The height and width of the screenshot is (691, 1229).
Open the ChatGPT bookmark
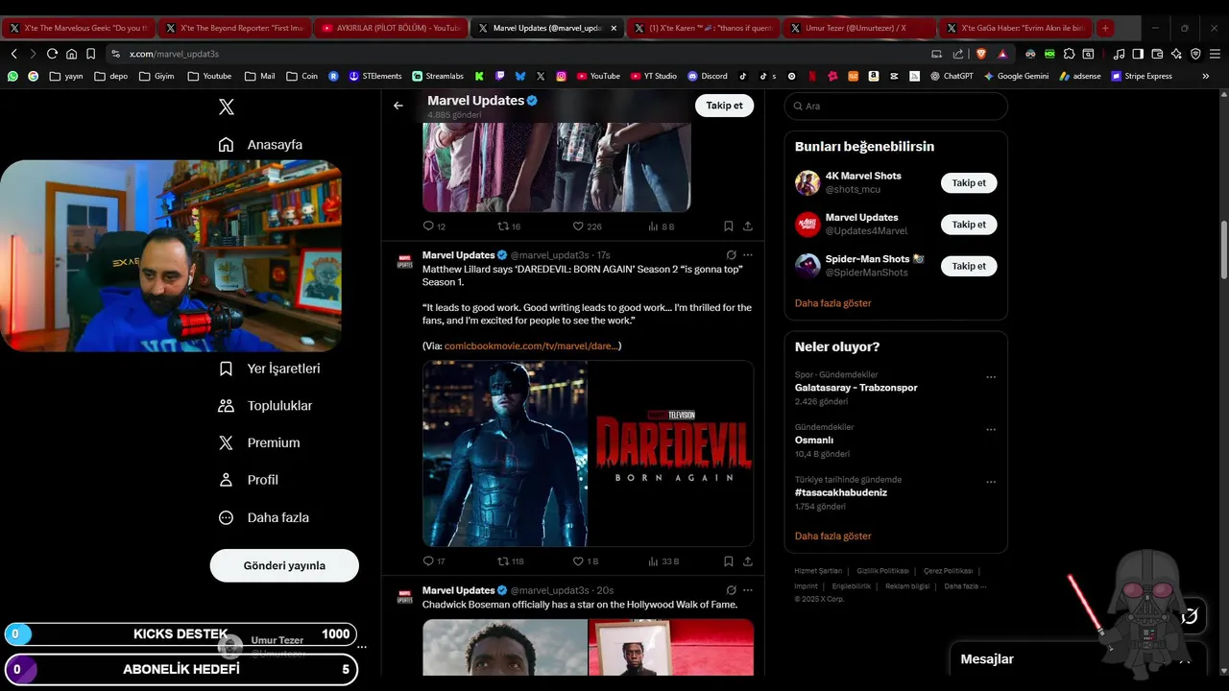[x=952, y=76]
